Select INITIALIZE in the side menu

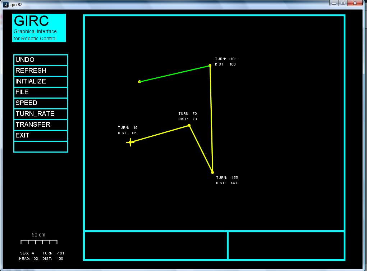tap(41, 82)
